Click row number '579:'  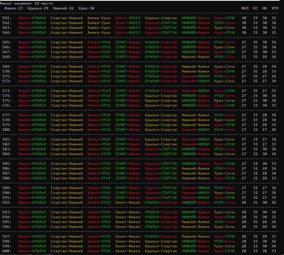(7, 125)
